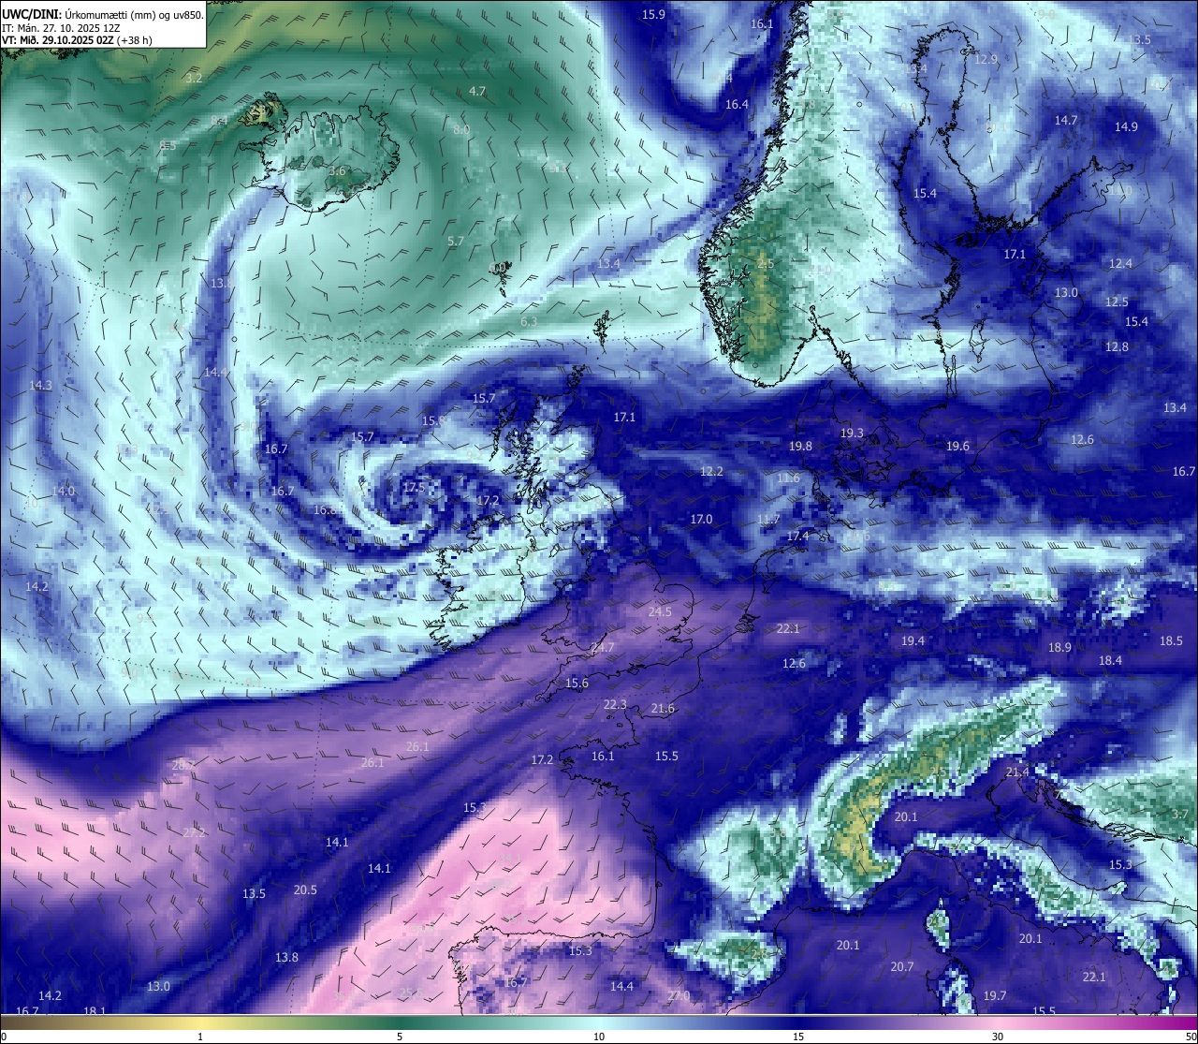Click the color scale tick label 30

pyautogui.click(x=998, y=1037)
